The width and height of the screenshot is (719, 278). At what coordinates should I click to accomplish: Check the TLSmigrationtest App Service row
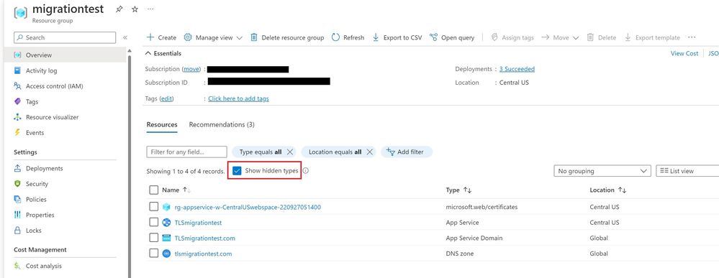[x=153, y=223]
